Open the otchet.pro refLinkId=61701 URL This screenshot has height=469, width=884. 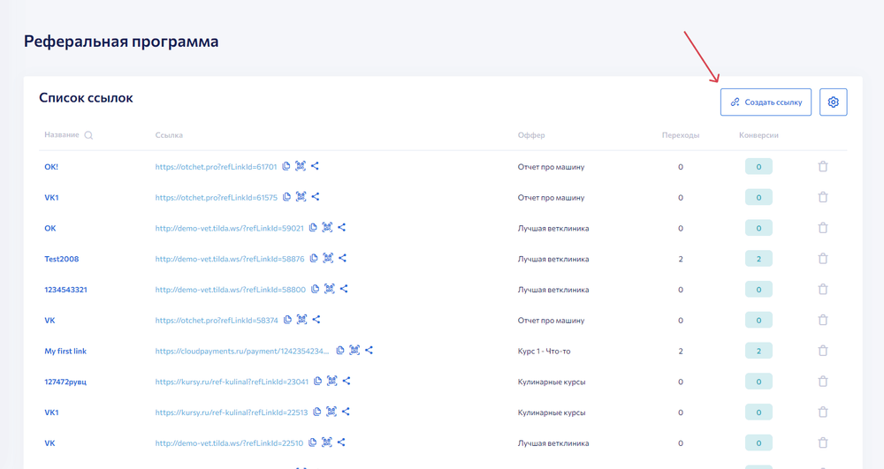216,167
